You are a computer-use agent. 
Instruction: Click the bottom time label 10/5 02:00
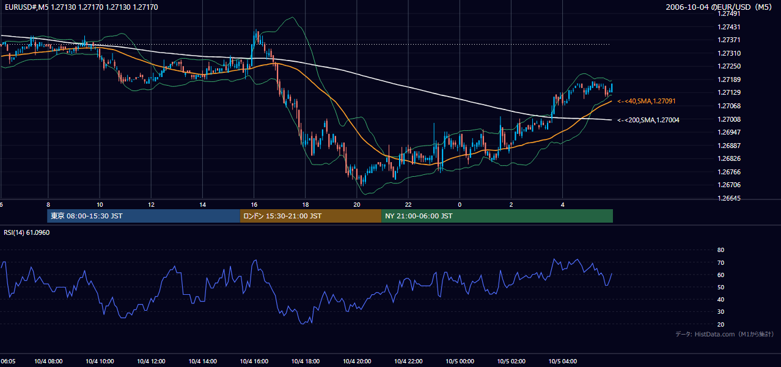tap(510, 361)
